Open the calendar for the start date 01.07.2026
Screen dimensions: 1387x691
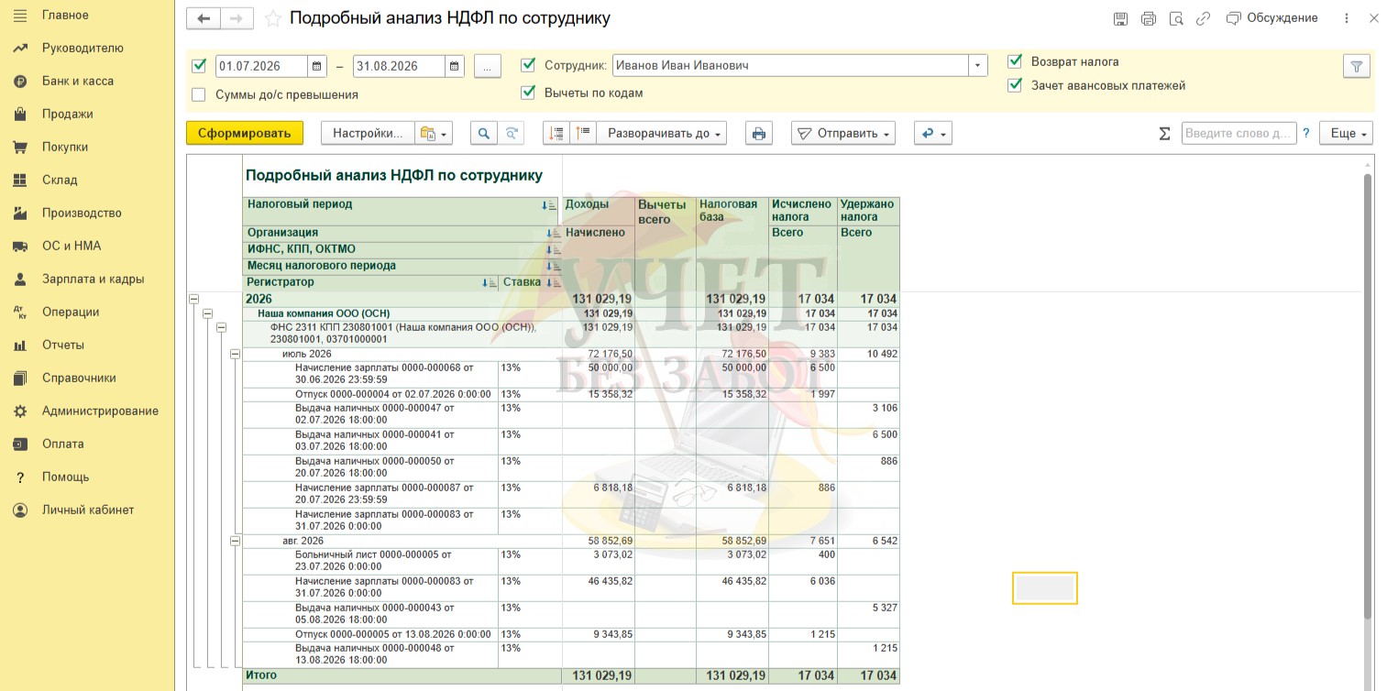pyautogui.click(x=317, y=66)
